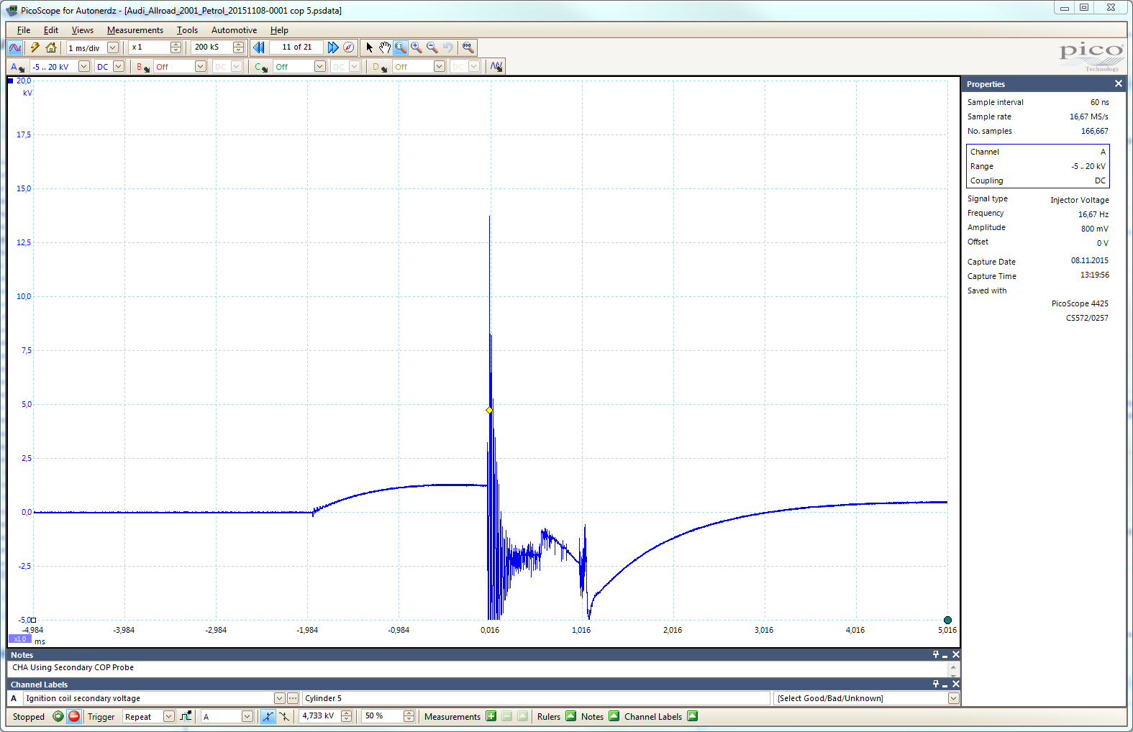This screenshot has height=732, width=1133.
Task: Adjust the 200 kS samples stepper
Action: (238, 47)
